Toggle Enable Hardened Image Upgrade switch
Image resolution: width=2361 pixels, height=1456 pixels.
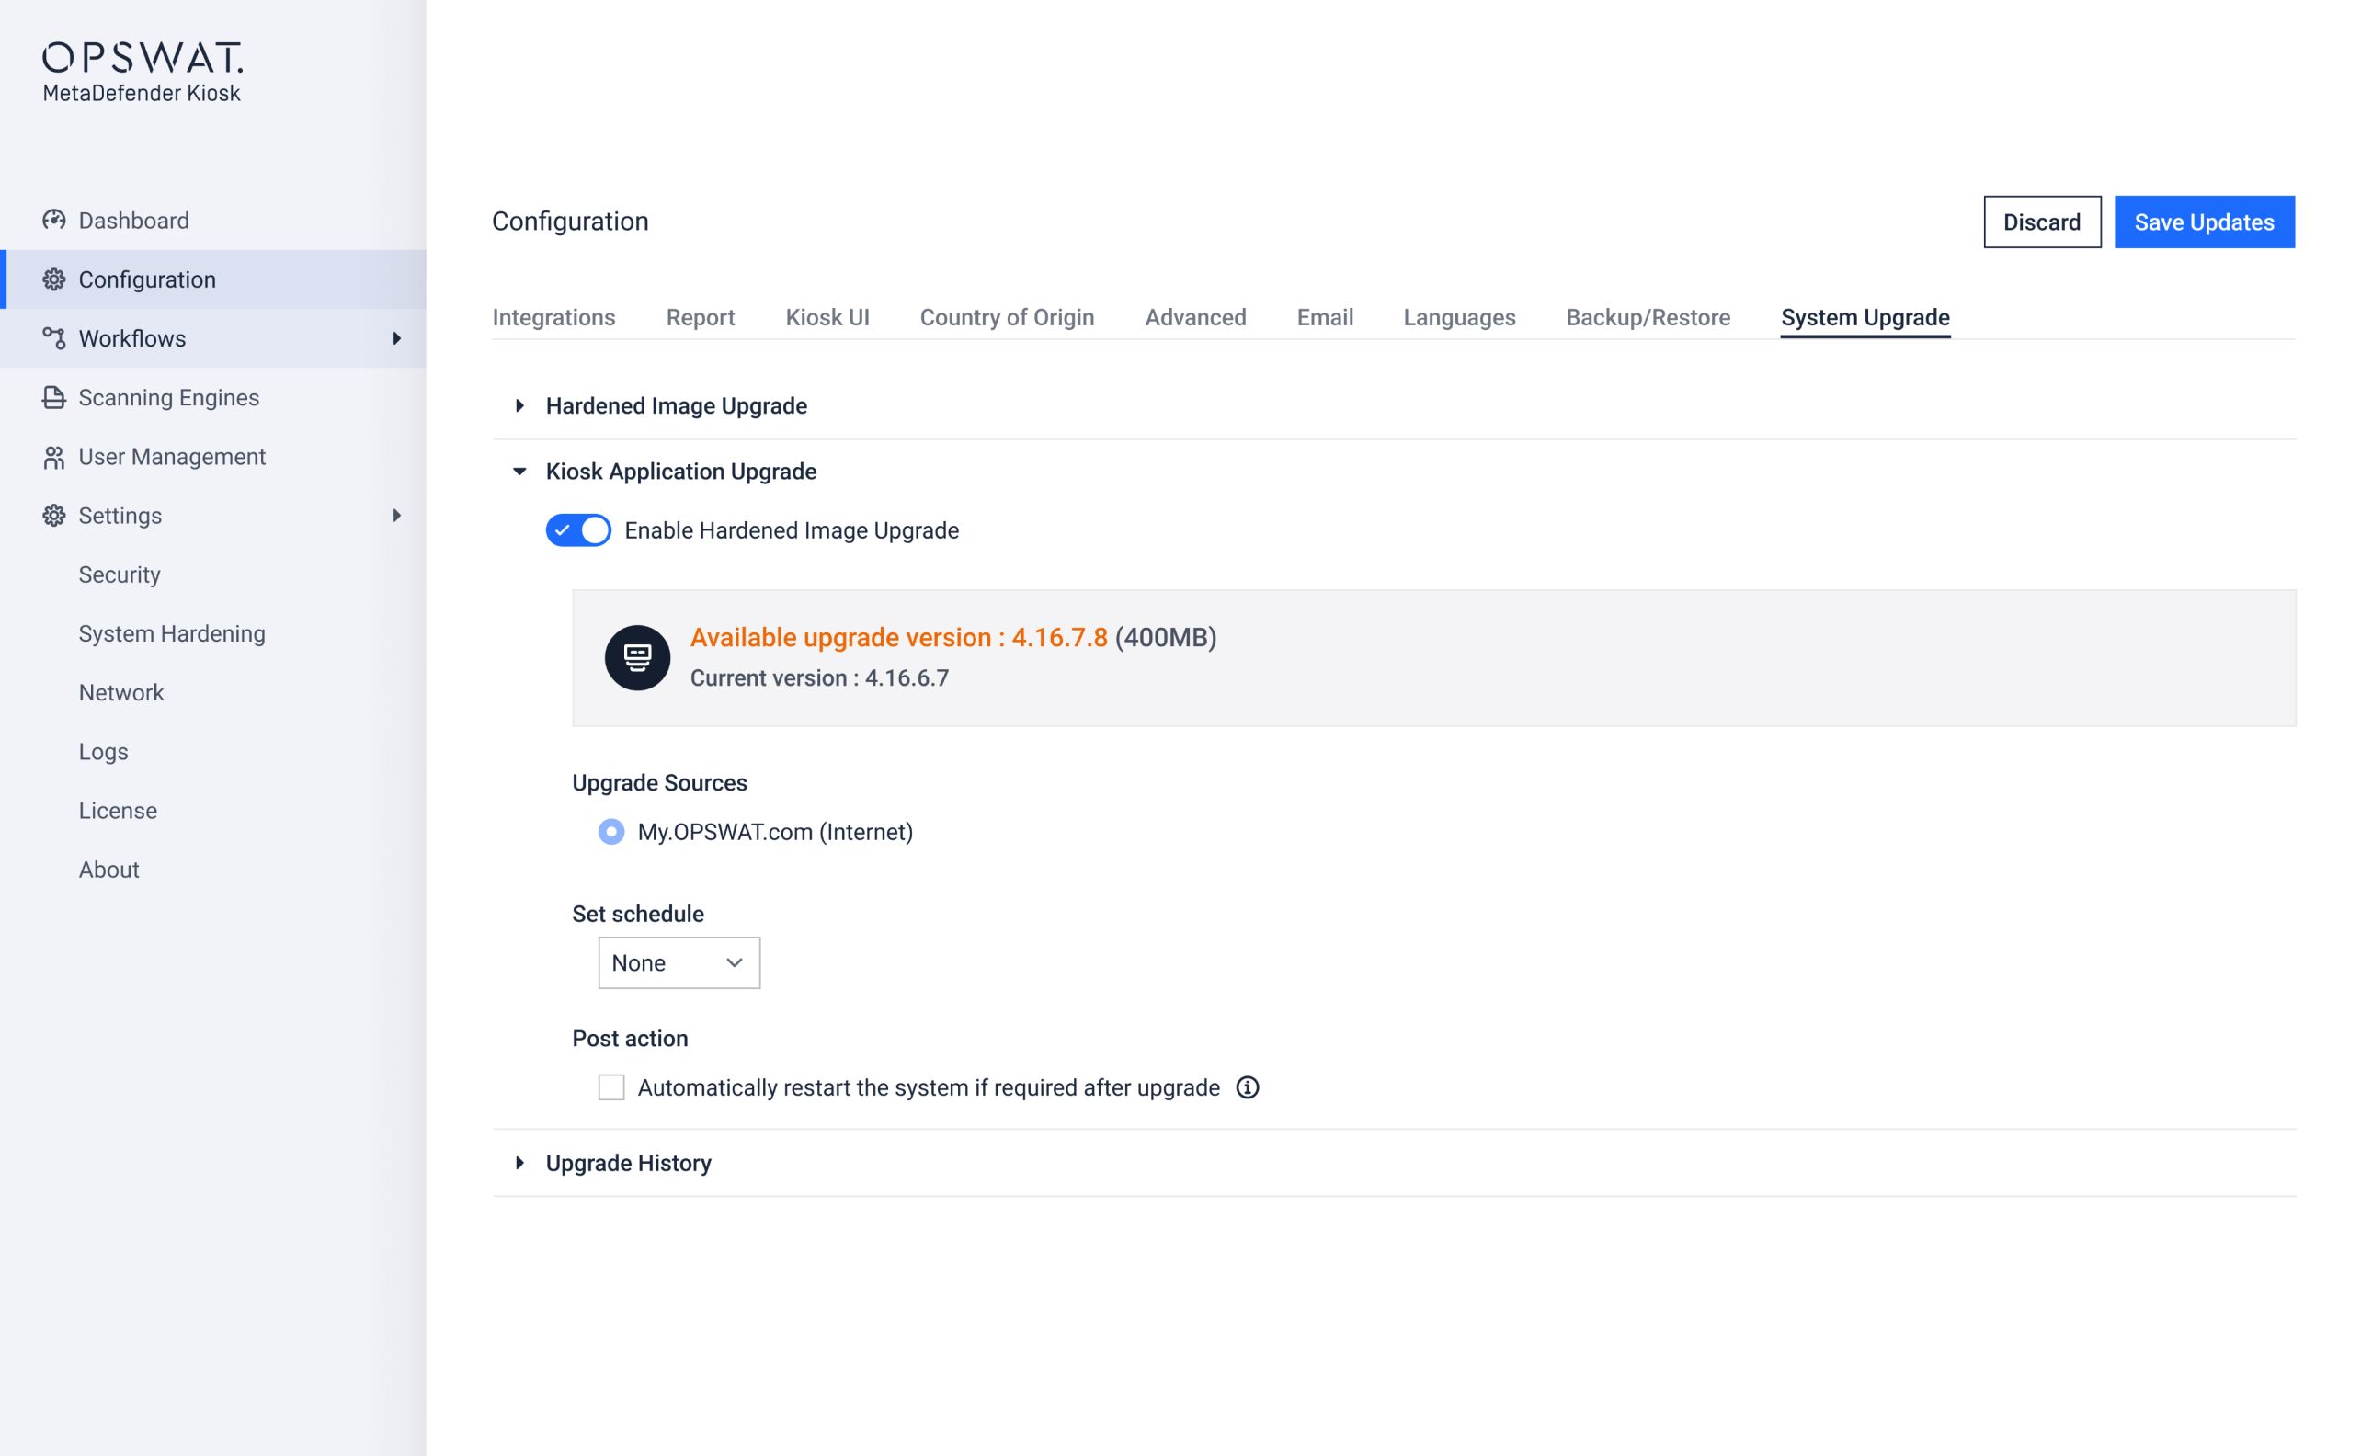pos(577,530)
